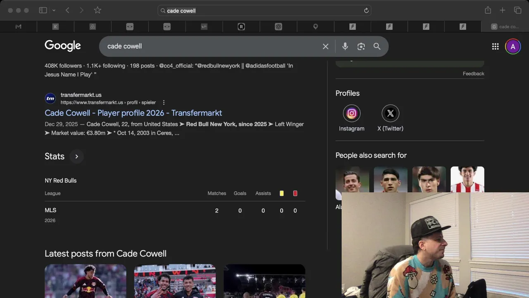Image resolution: width=529 pixels, height=298 pixels.
Task: Send Feedback on the knowledge panel
Action: coord(473,74)
